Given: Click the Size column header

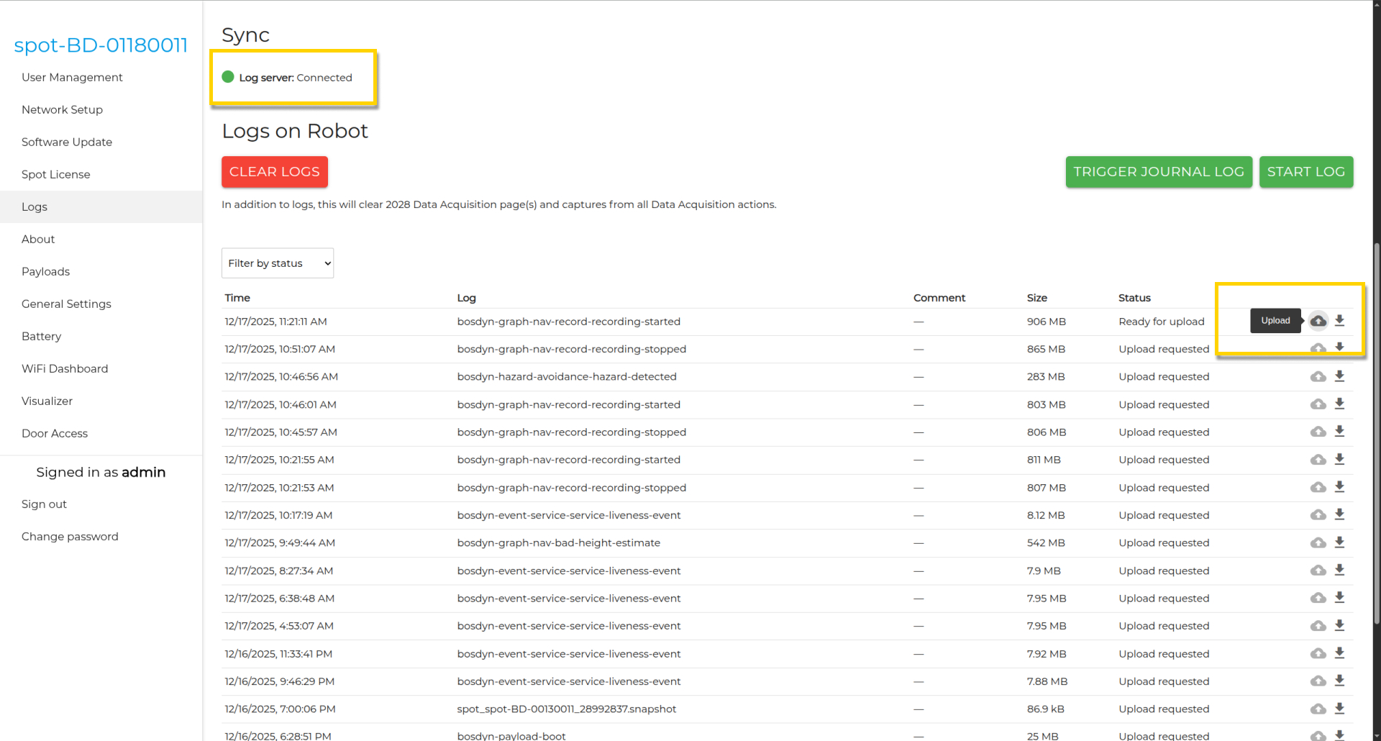Looking at the screenshot, I should pyautogui.click(x=1037, y=298).
